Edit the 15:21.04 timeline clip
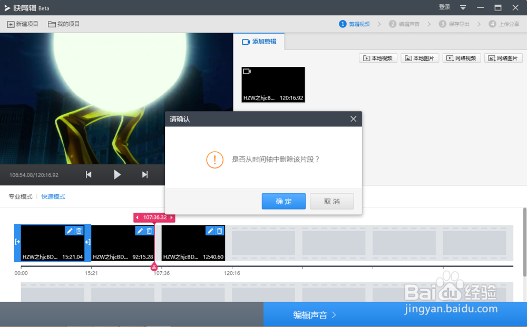 point(69,231)
